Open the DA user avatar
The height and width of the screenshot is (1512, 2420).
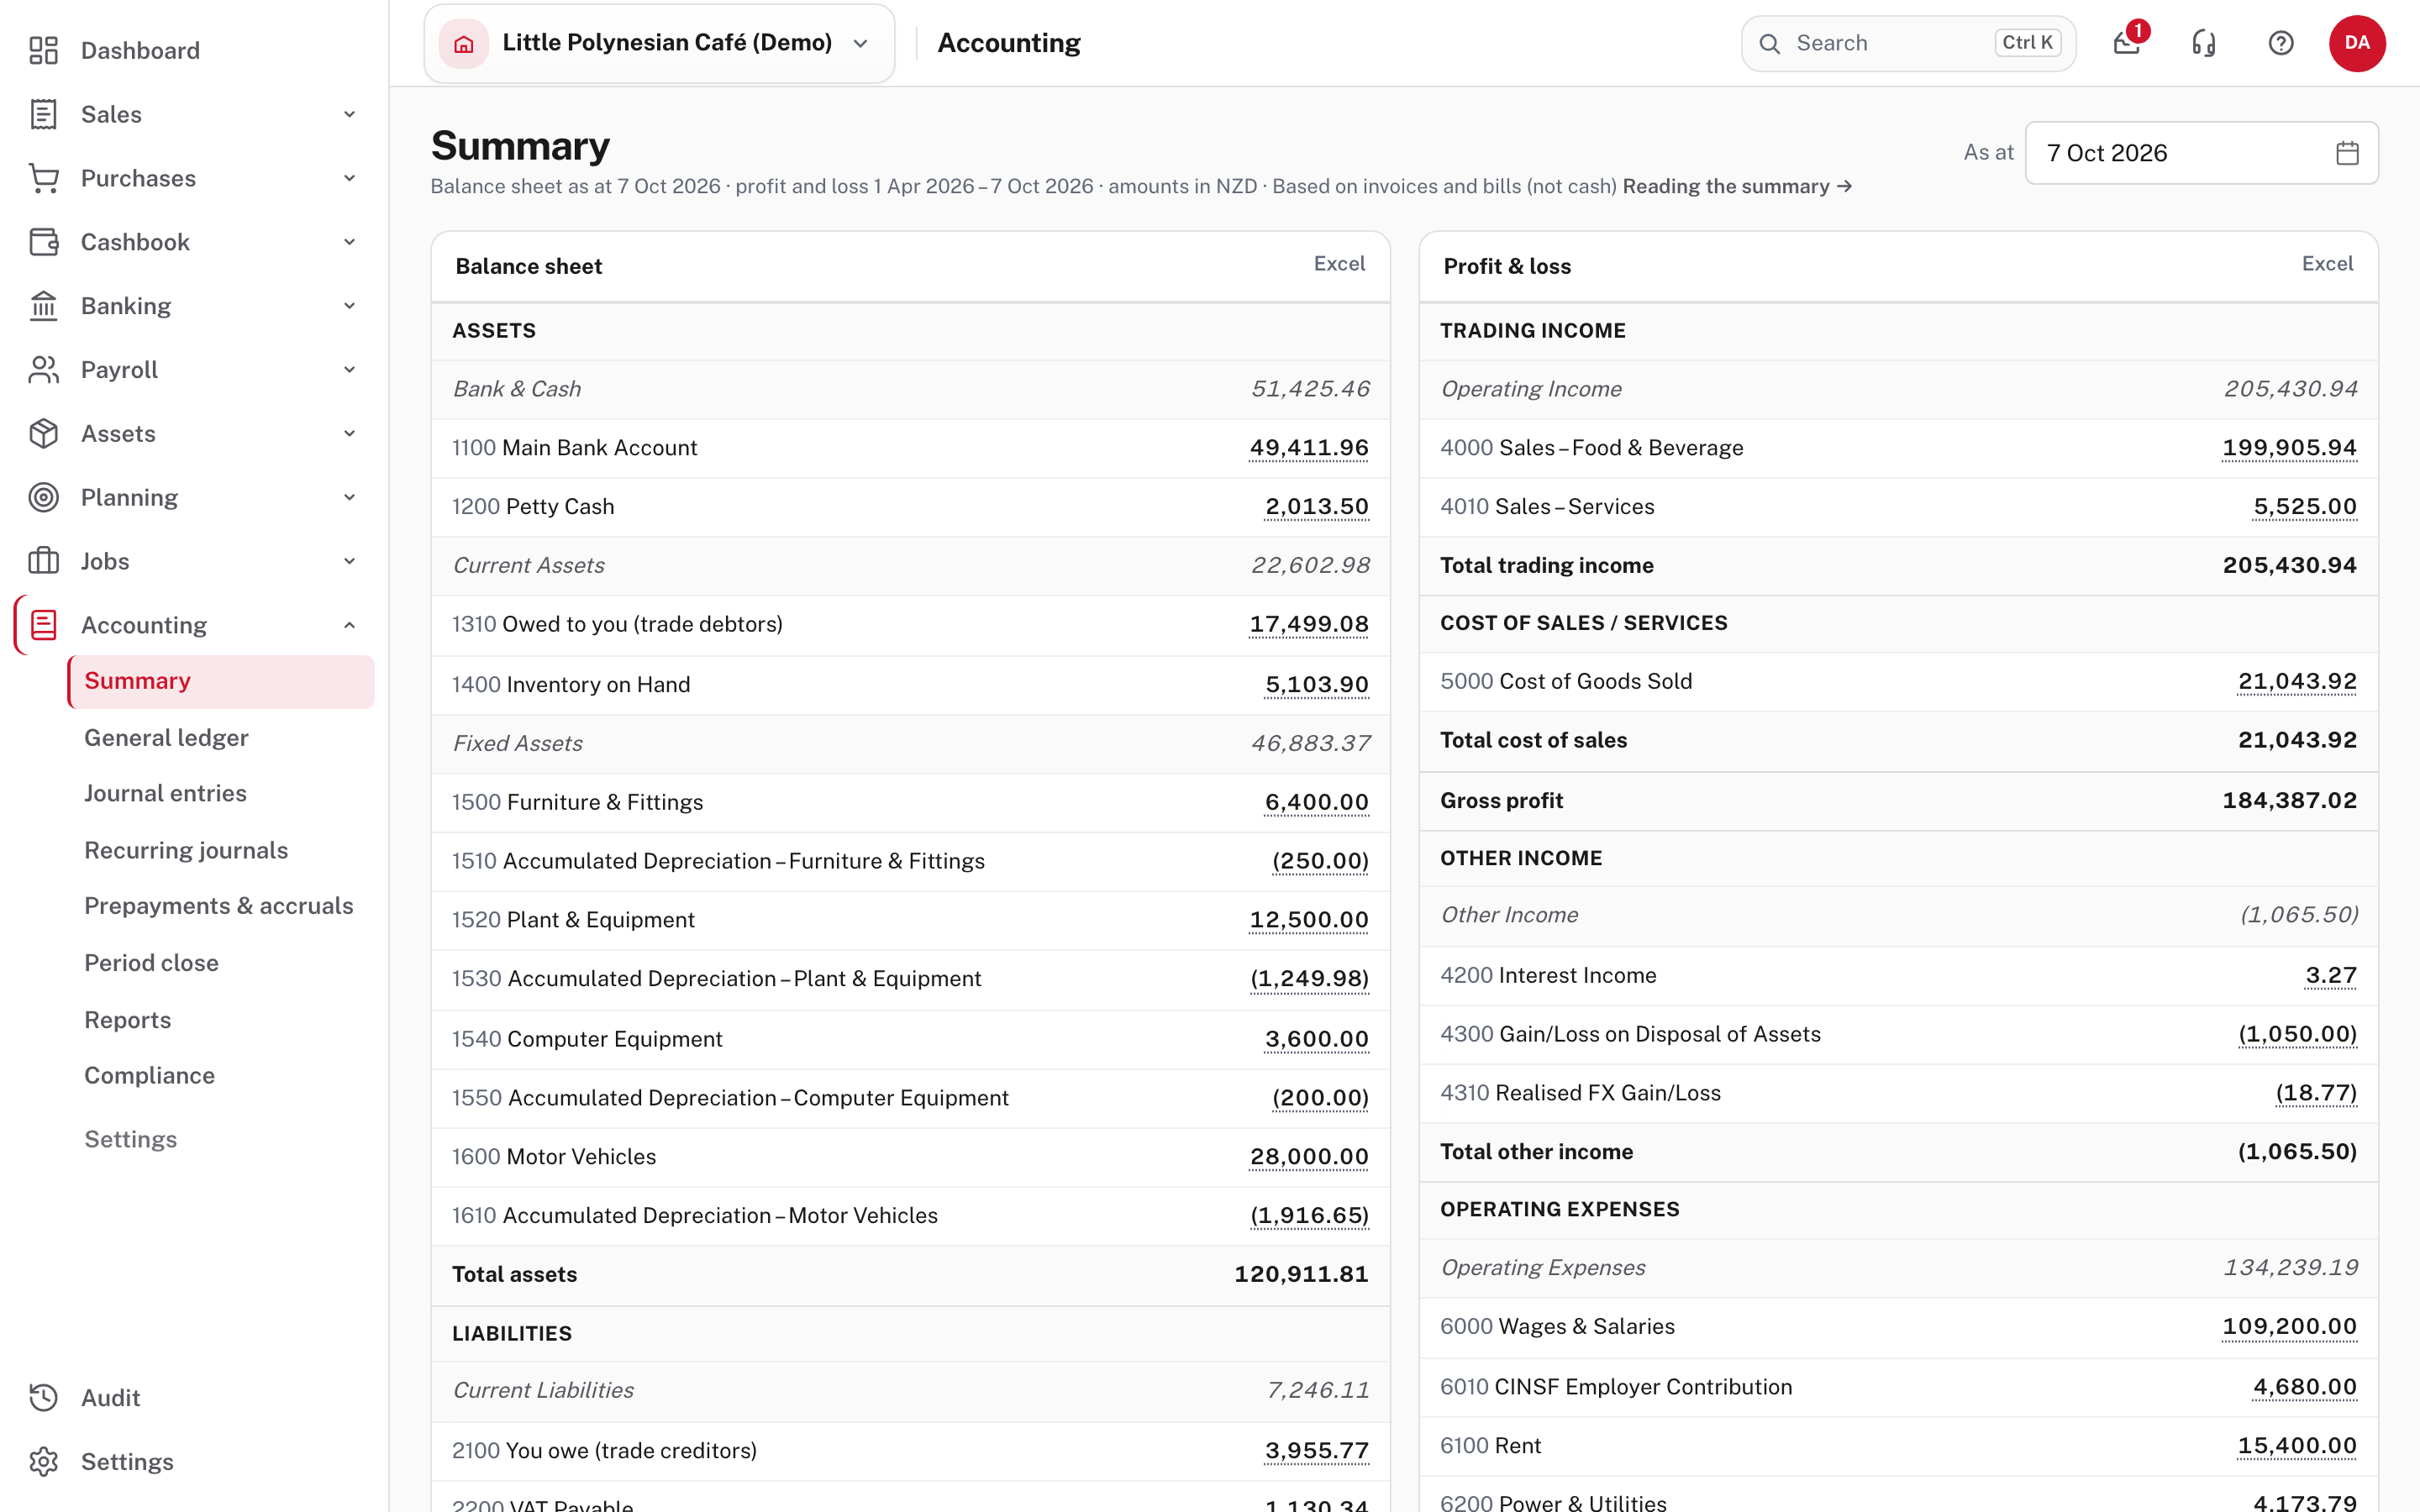pyautogui.click(x=2357, y=43)
